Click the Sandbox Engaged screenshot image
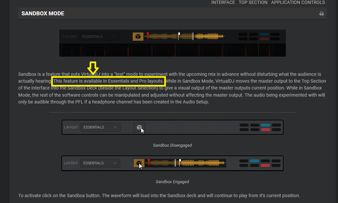 pos(172,163)
